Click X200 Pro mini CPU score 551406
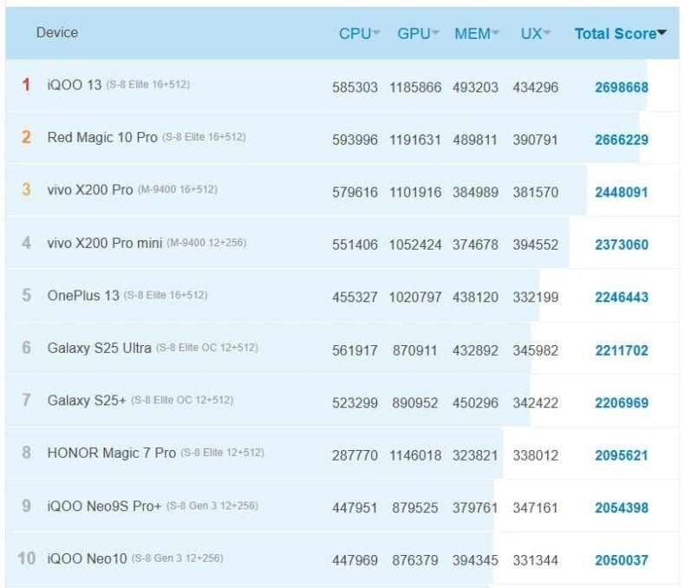The width and height of the screenshot is (685, 588). (355, 245)
